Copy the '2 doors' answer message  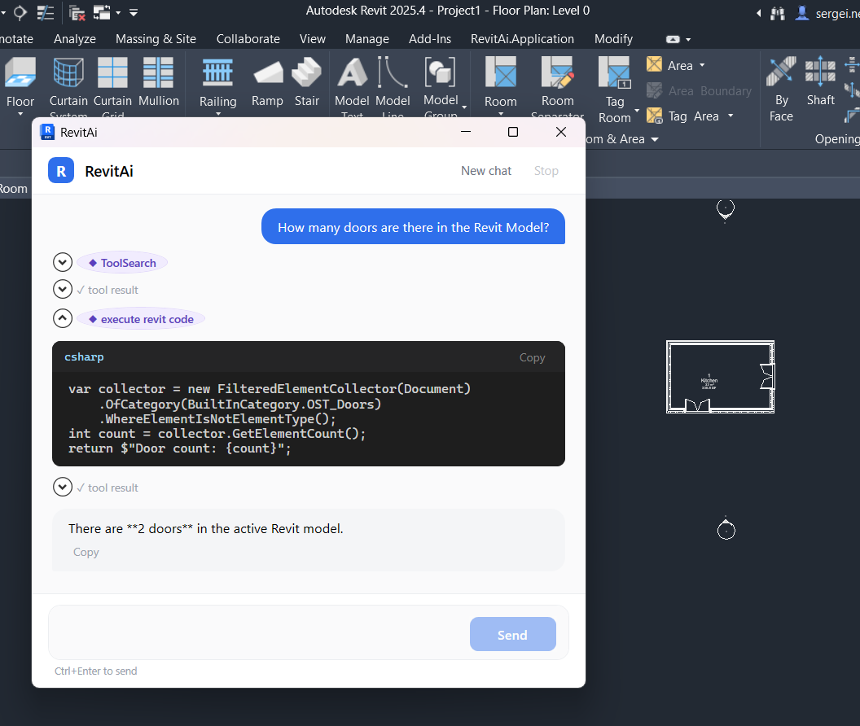(x=86, y=552)
